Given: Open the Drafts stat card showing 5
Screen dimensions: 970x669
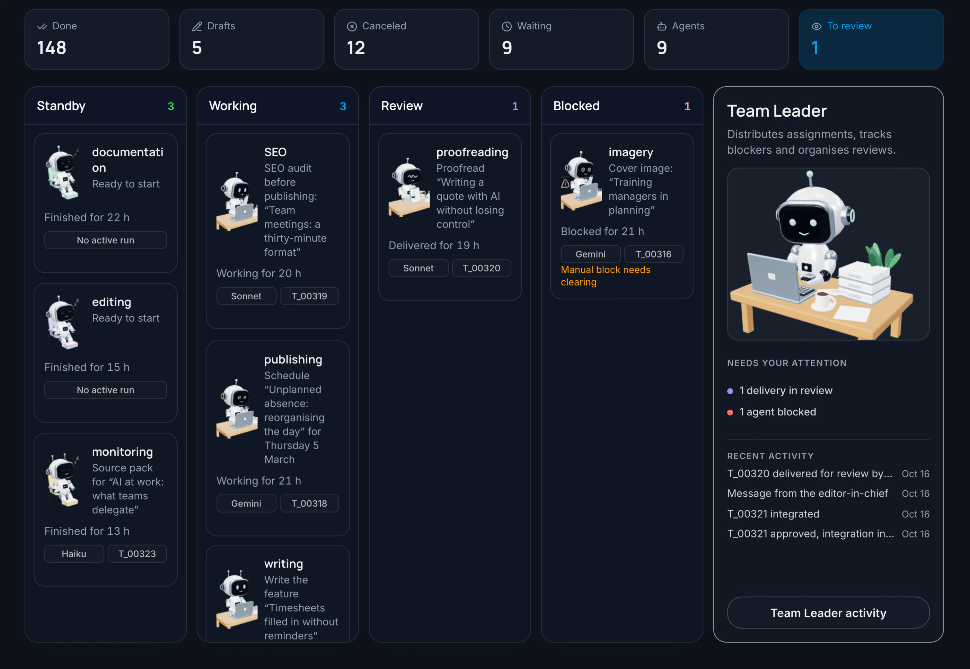Looking at the screenshot, I should click(x=252, y=39).
